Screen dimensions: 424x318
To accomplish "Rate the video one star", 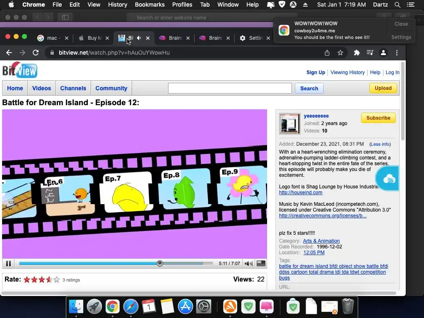I will pos(27,279).
